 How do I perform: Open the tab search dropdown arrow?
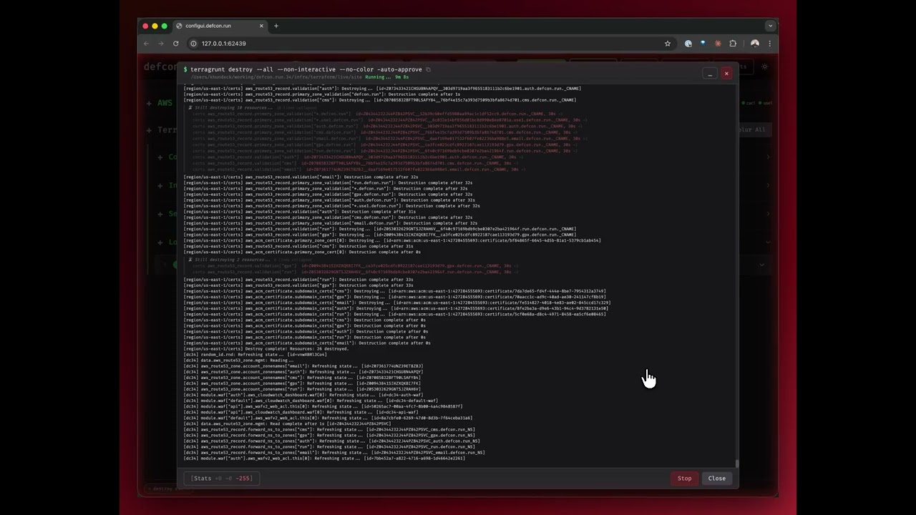770,26
